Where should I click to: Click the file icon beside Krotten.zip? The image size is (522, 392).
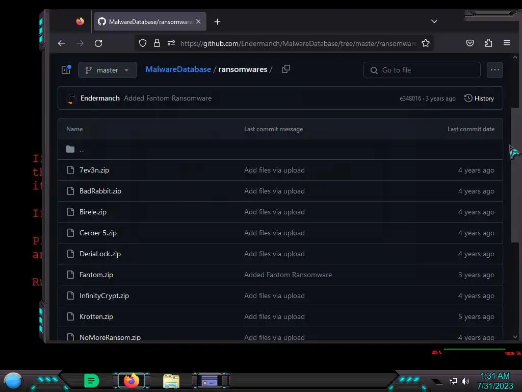tap(70, 316)
